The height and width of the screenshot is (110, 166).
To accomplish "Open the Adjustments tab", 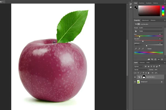I will tap(145, 20).
